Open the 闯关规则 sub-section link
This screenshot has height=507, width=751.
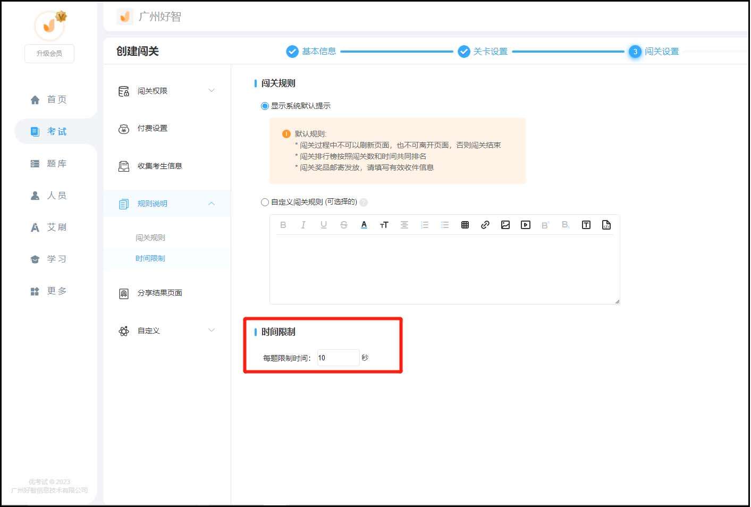click(150, 237)
